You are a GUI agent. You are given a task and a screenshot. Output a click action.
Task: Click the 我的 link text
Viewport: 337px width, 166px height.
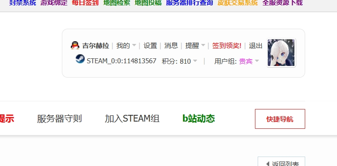(123, 46)
